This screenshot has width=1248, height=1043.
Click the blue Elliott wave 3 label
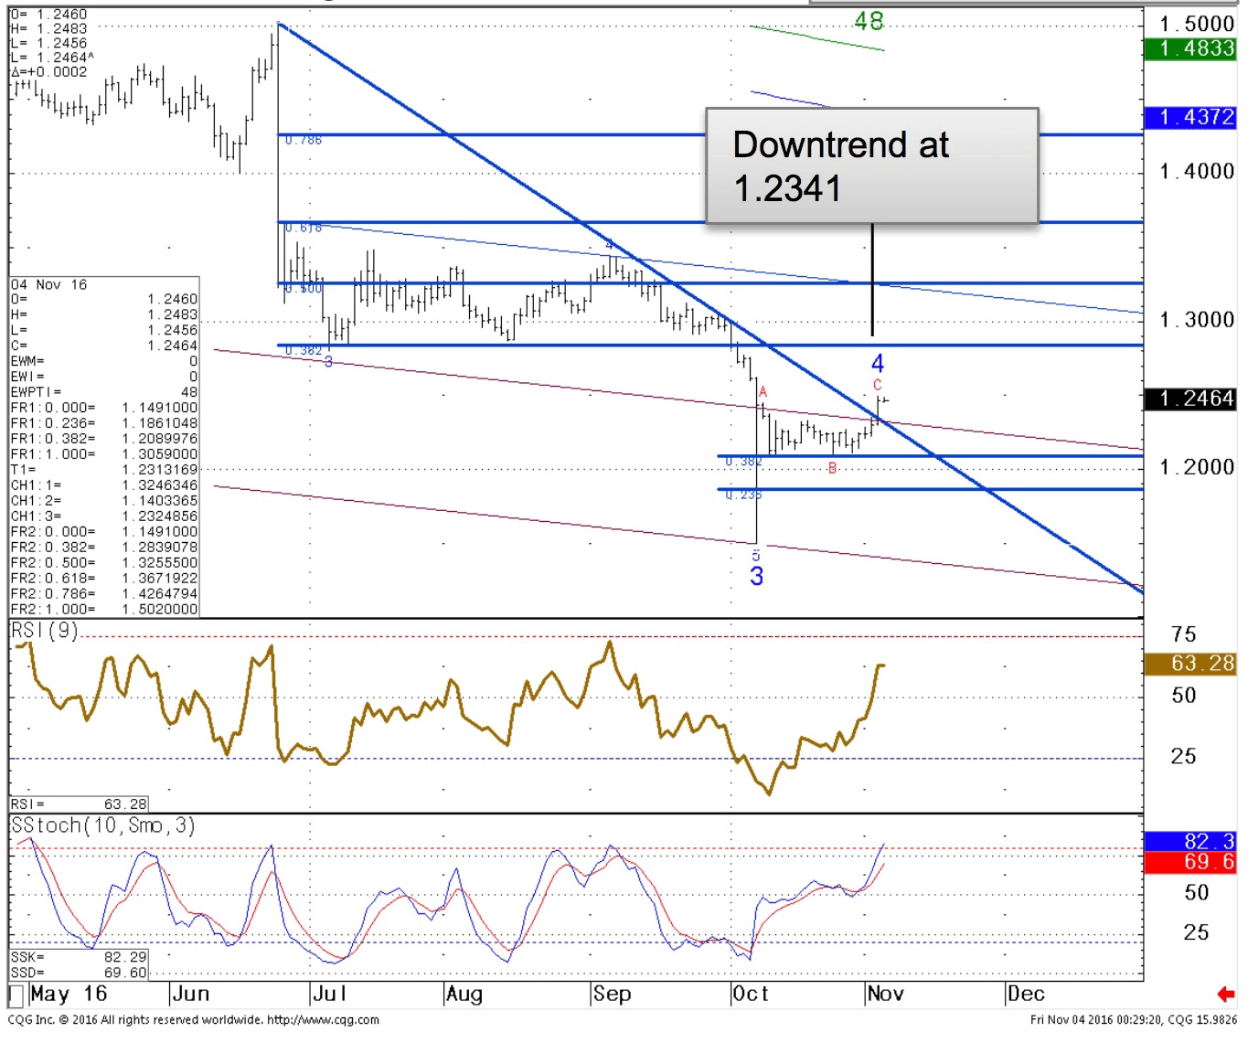[x=756, y=577]
